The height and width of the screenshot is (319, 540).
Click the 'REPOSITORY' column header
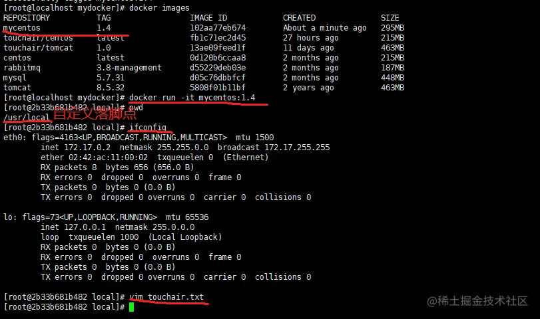click(27, 18)
